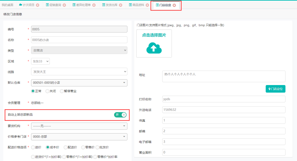Open the 促销查询 tab
Image resolution: width=297 pixels, height=161 pixels.
point(55,5)
